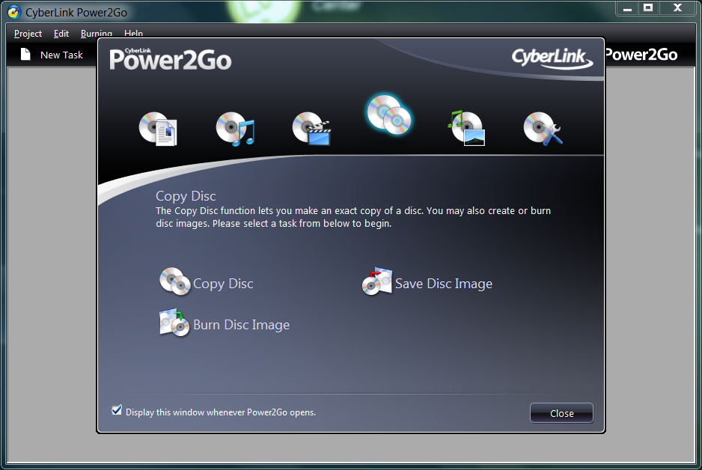Click the highlighted Copy Disc category icon
Screen dimensions: 702x470
389,116
